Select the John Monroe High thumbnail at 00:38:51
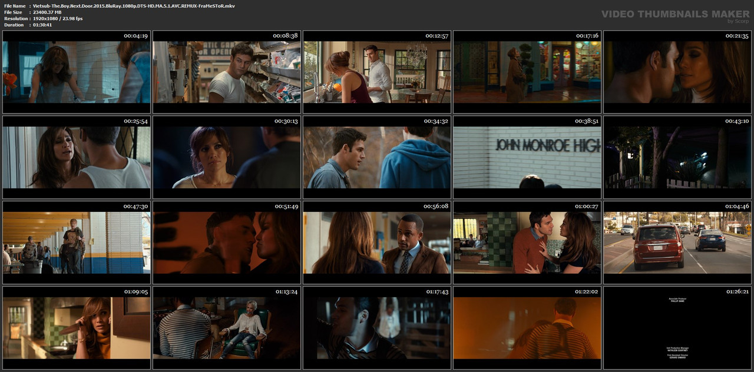Image resolution: width=754 pixels, height=372 pixels. (x=527, y=158)
